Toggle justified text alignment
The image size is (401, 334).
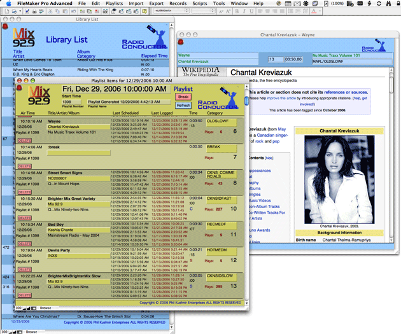point(282,11)
